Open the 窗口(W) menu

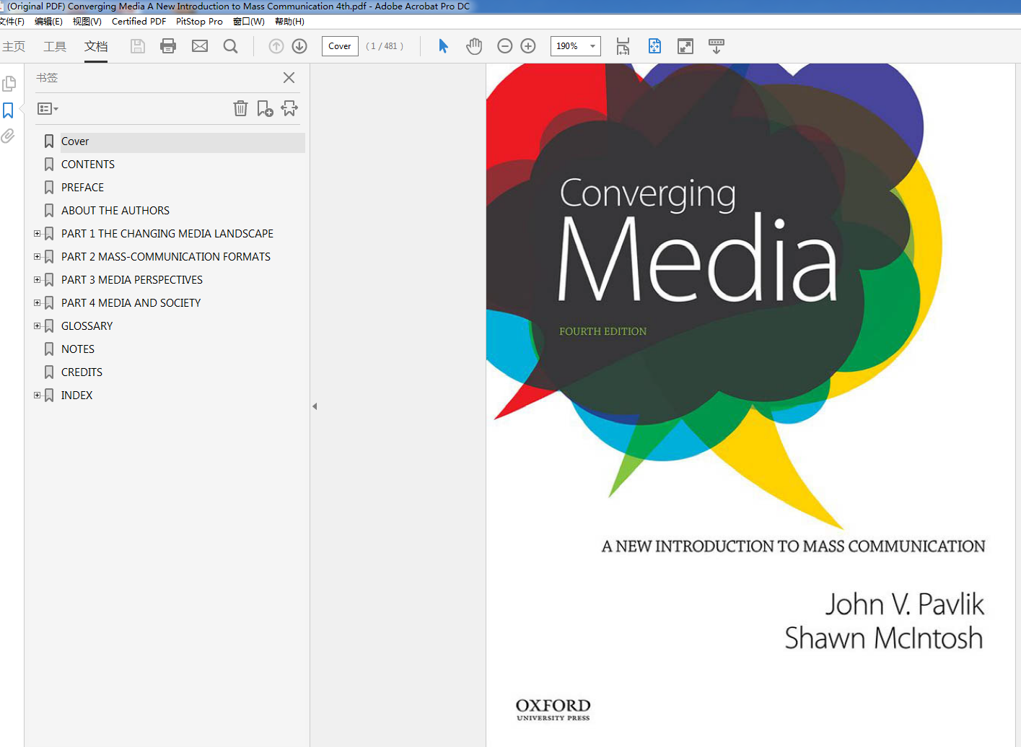(x=248, y=22)
